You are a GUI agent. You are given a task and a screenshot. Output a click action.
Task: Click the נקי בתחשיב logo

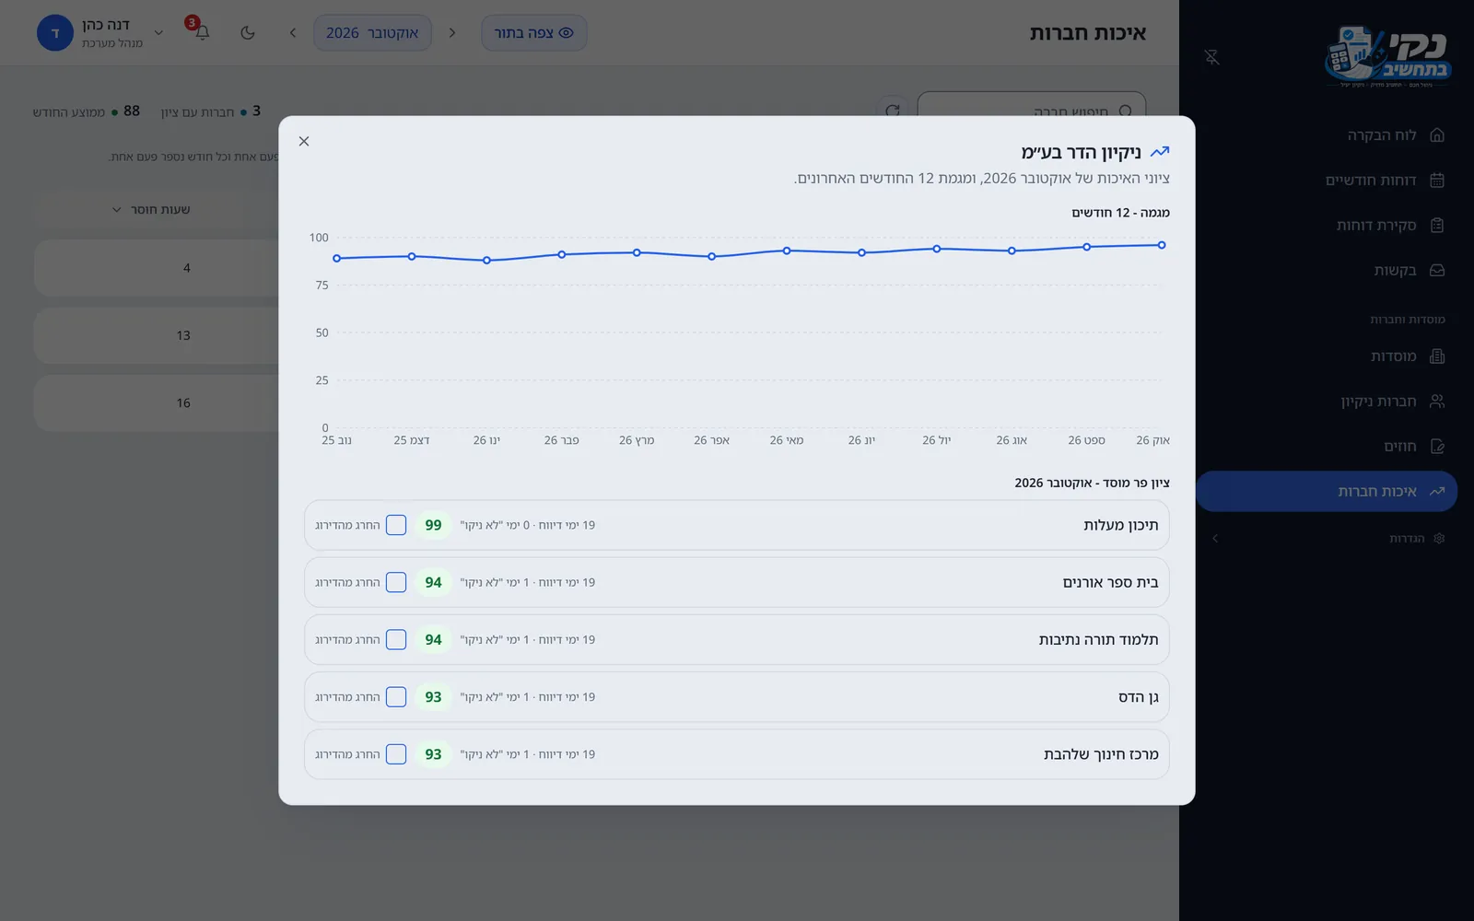click(1387, 56)
